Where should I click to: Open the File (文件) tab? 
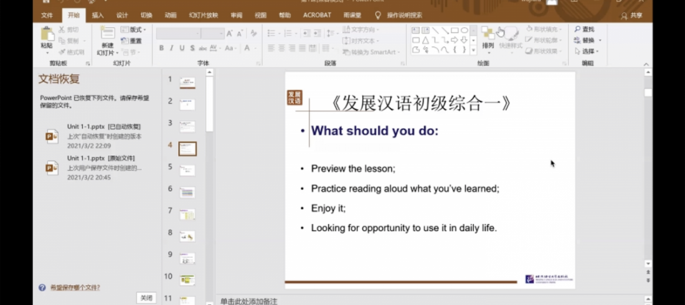(x=47, y=16)
